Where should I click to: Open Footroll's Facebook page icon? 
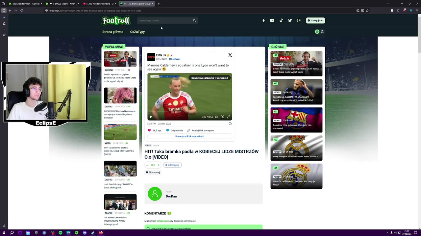[263, 20]
